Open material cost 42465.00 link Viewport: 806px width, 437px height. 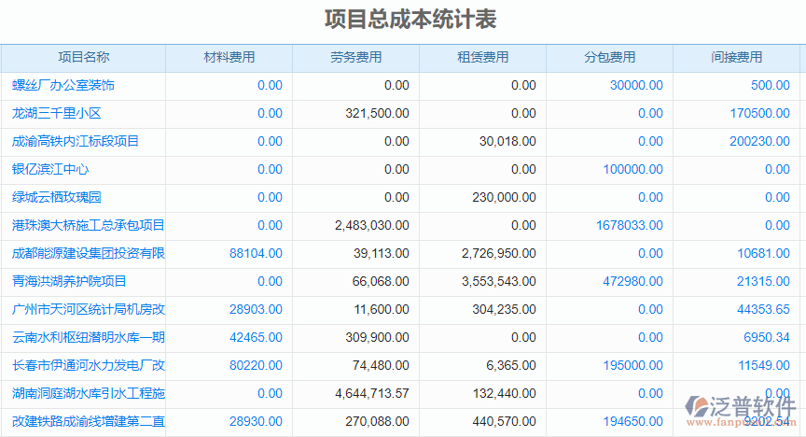point(256,337)
